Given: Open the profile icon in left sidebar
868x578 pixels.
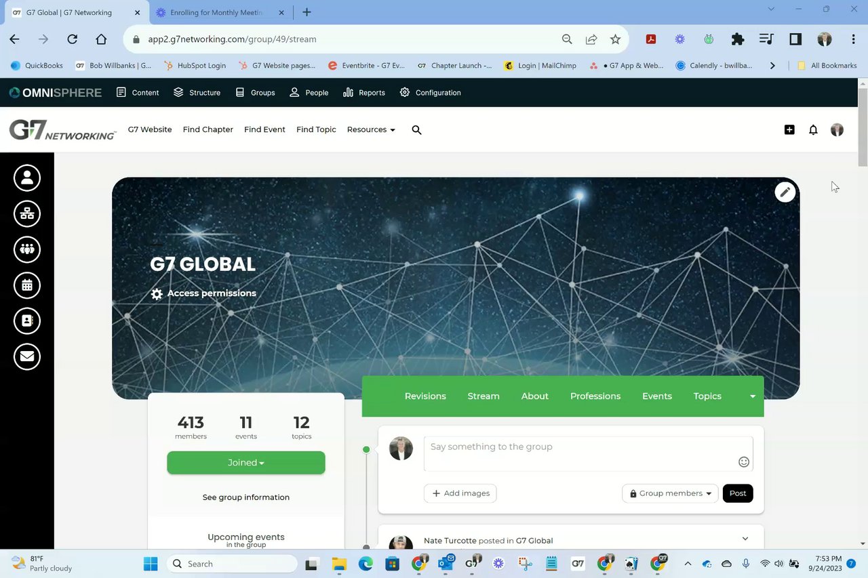Looking at the screenshot, I should 27,178.
